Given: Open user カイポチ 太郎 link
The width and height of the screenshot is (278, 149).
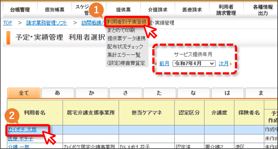Looking at the screenshot, I should [22, 130].
